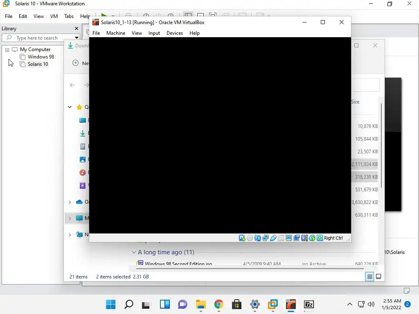Expand the This PC chevron in Explorer sidebar
Viewport: 419px width, 314px height.
pos(70,218)
